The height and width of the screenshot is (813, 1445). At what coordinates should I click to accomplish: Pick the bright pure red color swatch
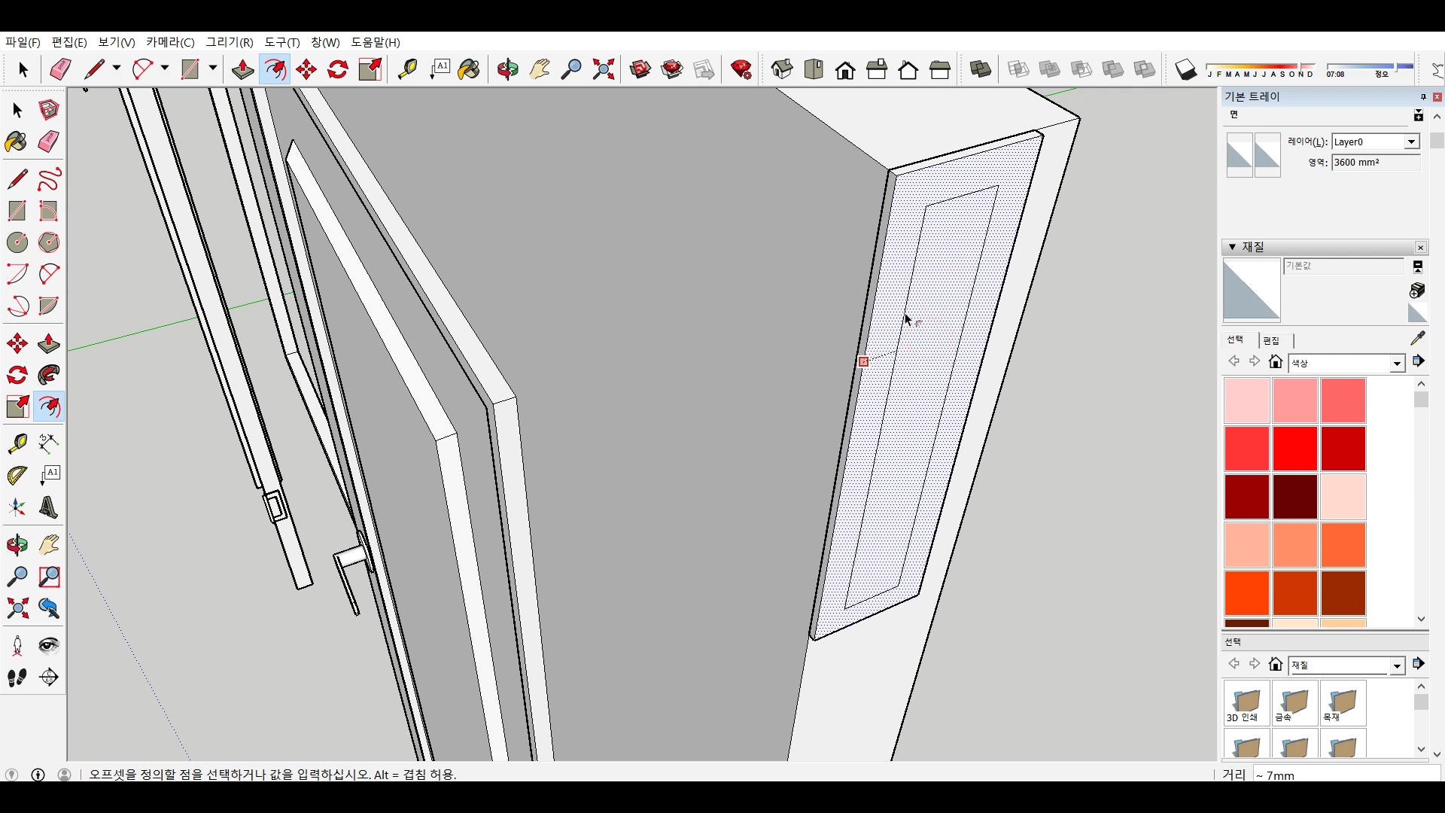1295,448
